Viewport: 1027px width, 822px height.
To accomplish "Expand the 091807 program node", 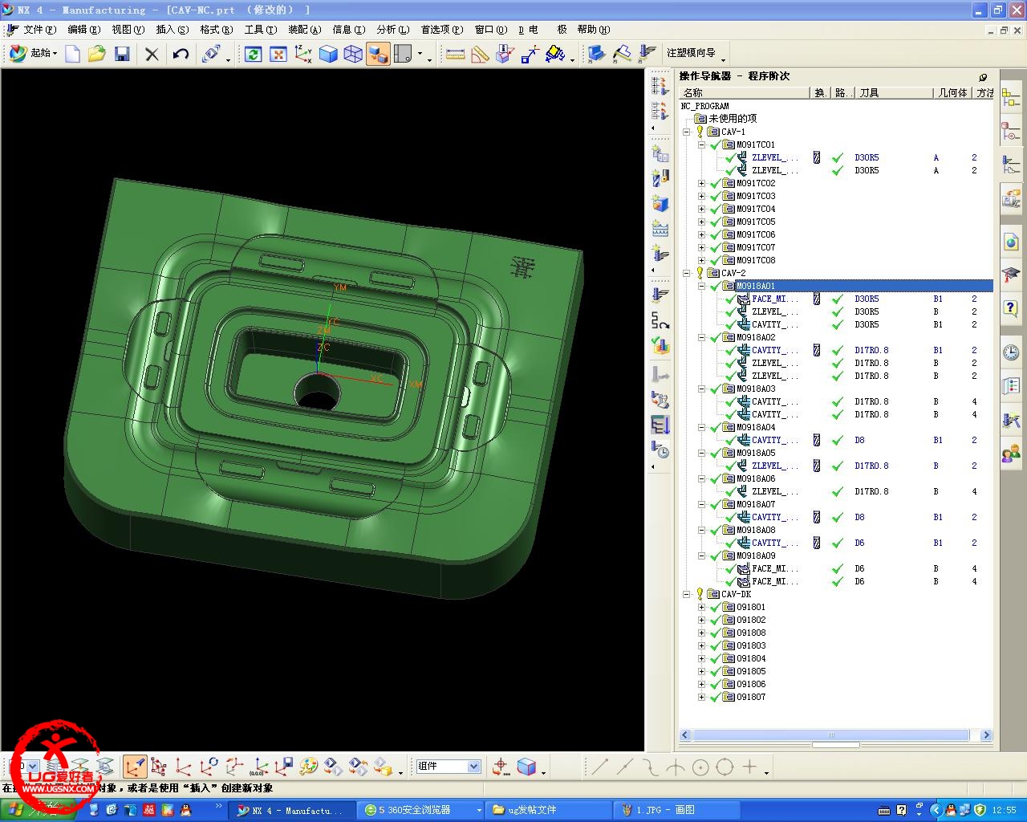I will tap(702, 697).
